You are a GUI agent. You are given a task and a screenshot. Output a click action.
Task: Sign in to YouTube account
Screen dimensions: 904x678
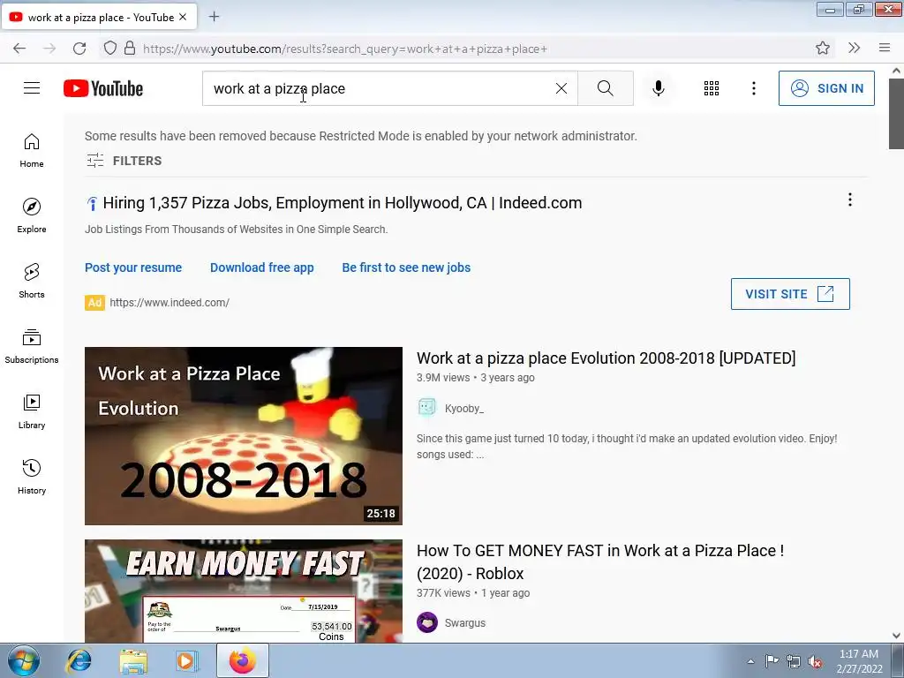tap(826, 88)
